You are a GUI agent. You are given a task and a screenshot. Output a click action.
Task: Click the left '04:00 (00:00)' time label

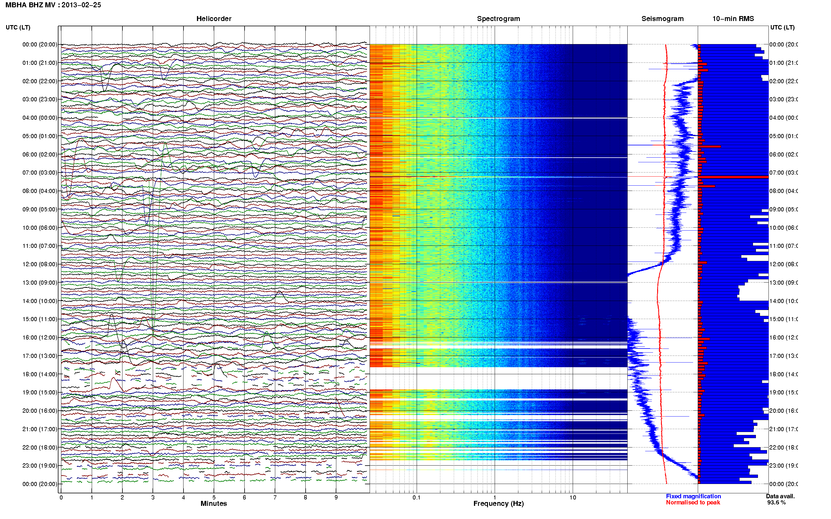coord(40,118)
